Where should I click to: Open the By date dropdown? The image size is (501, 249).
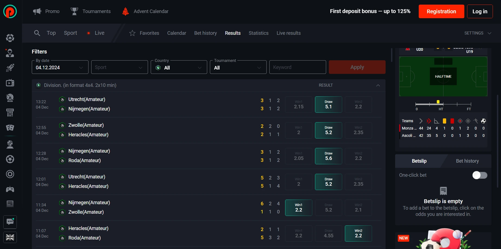point(60,67)
